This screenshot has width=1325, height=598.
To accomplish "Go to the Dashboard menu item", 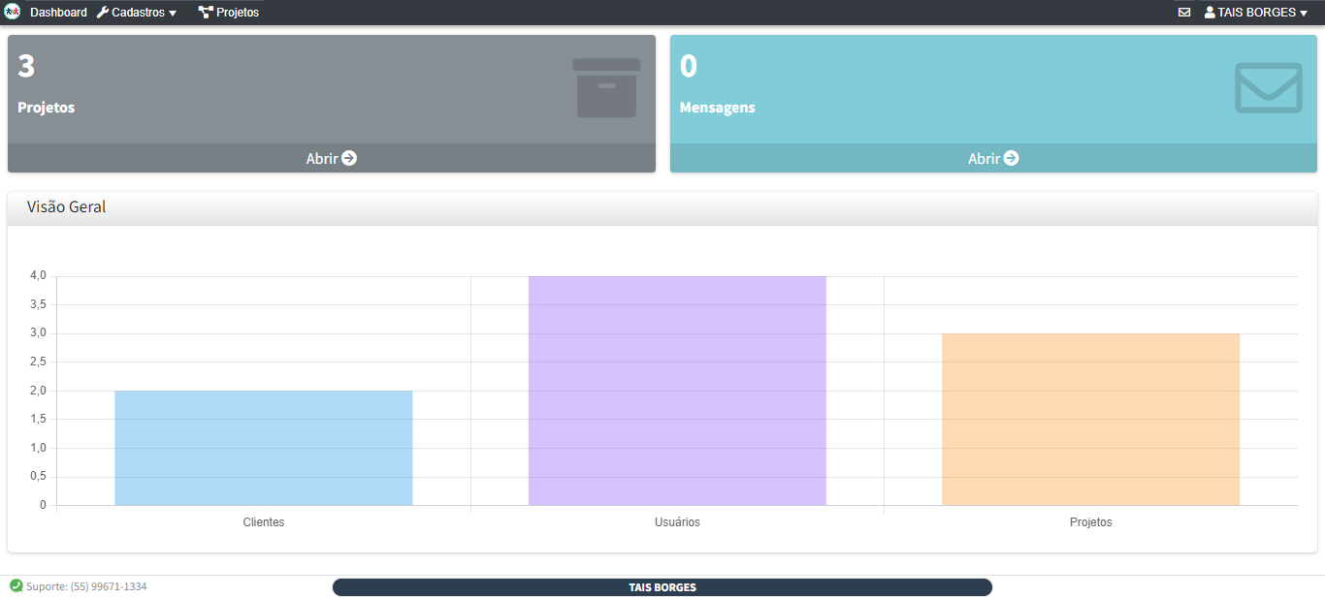I will coord(58,13).
